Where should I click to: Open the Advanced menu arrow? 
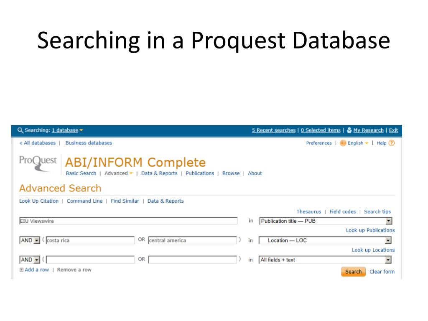(x=131, y=173)
